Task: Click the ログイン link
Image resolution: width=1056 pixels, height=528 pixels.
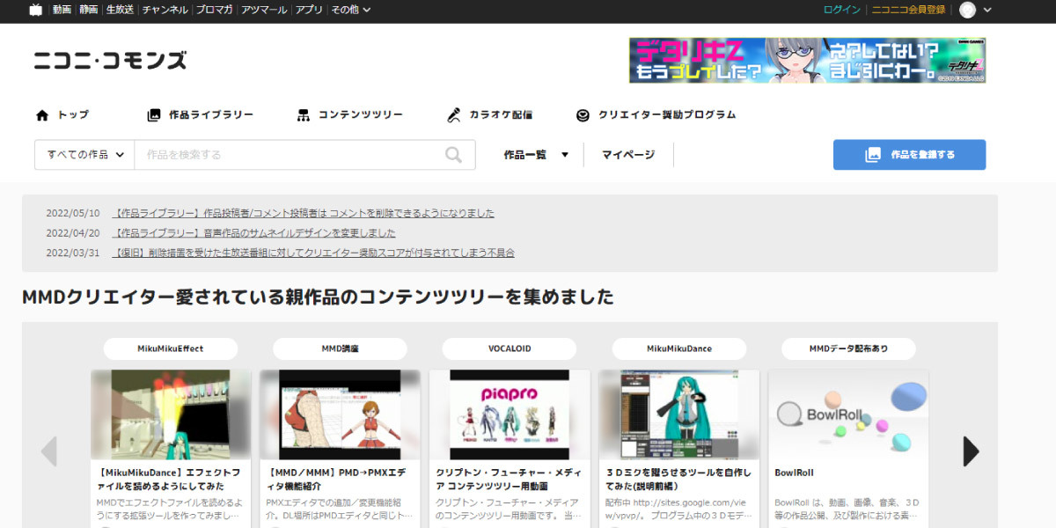Action: click(842, 10)
